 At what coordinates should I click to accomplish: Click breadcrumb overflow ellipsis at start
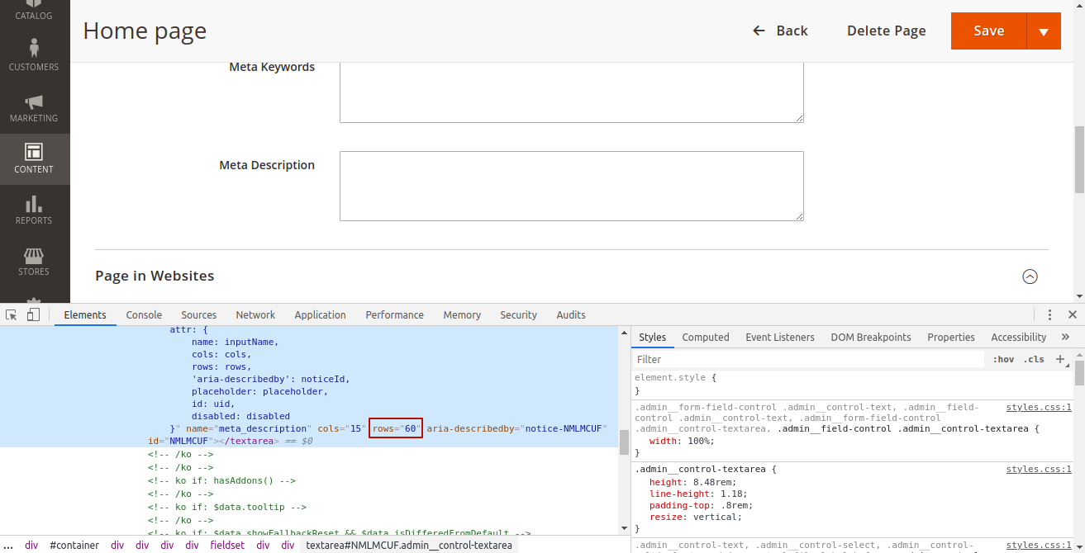(x=8, y=545)
